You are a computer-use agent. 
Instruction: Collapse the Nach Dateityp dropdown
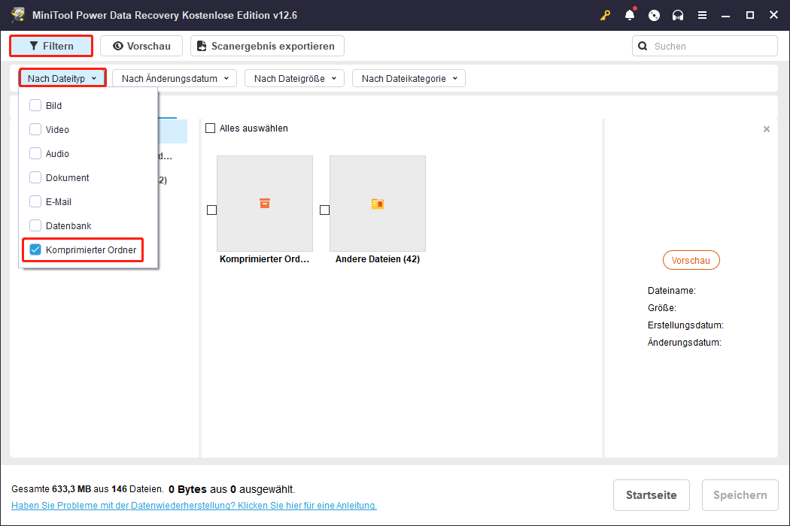(x=62, y=78)
